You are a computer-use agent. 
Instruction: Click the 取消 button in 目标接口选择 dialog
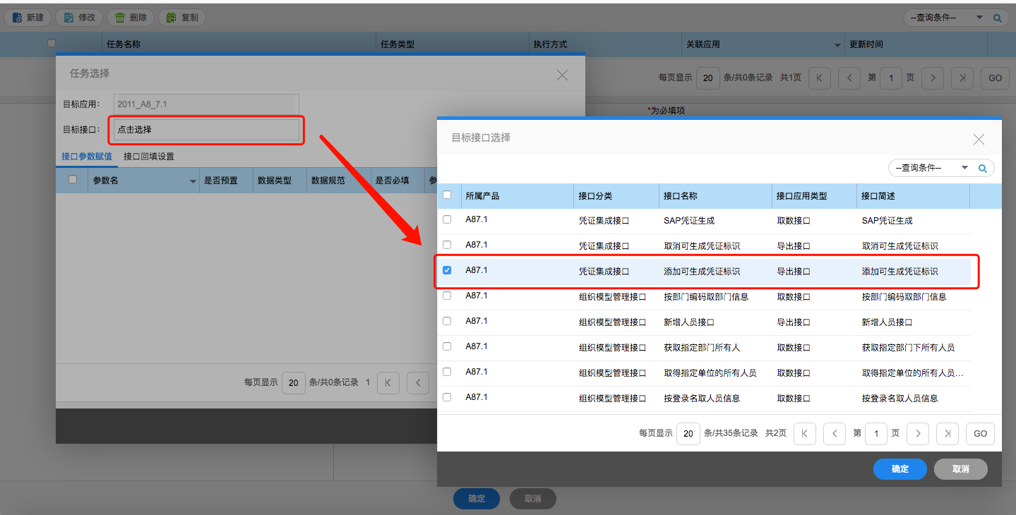[x=960, y=469]
